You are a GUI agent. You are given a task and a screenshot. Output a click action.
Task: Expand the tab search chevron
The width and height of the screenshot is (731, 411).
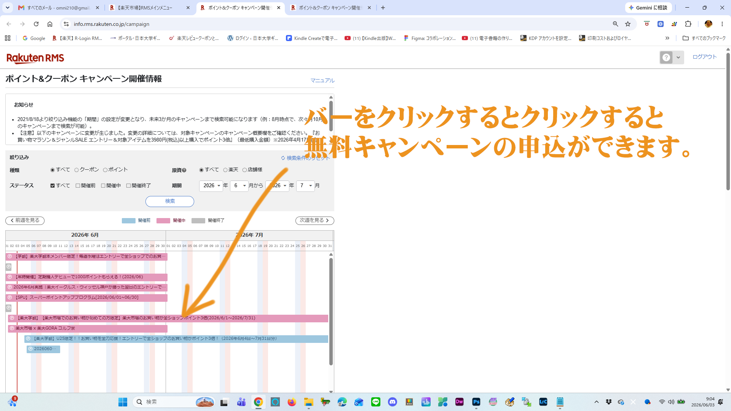click(8, 8)
